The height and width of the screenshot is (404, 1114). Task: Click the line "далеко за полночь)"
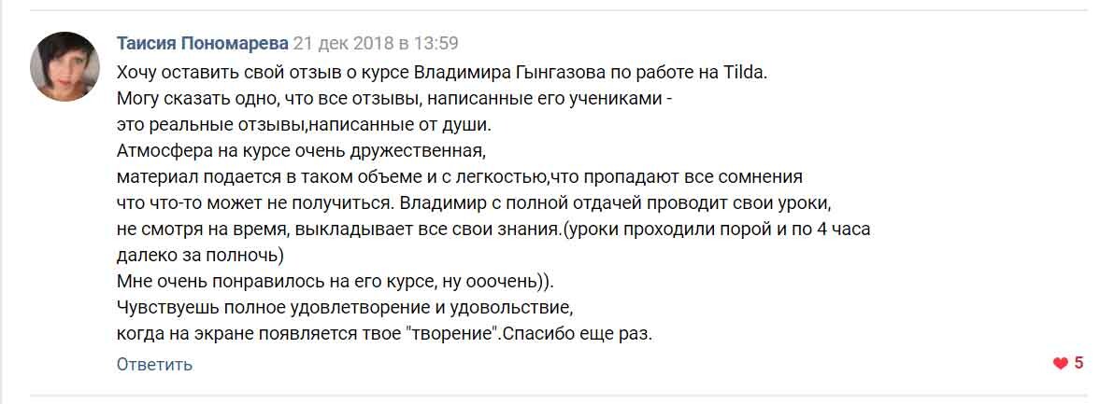pos(200,255)
